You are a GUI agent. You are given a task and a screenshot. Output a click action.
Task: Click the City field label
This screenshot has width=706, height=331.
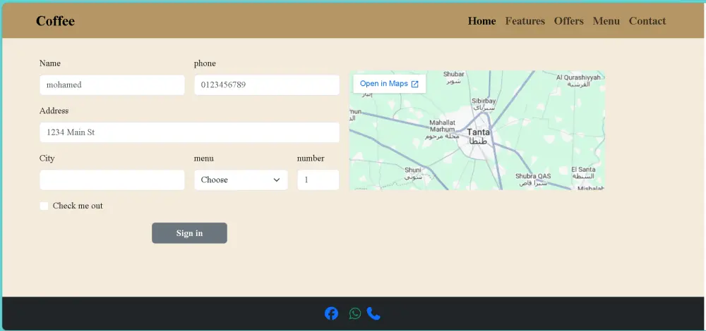click(47, 158)
